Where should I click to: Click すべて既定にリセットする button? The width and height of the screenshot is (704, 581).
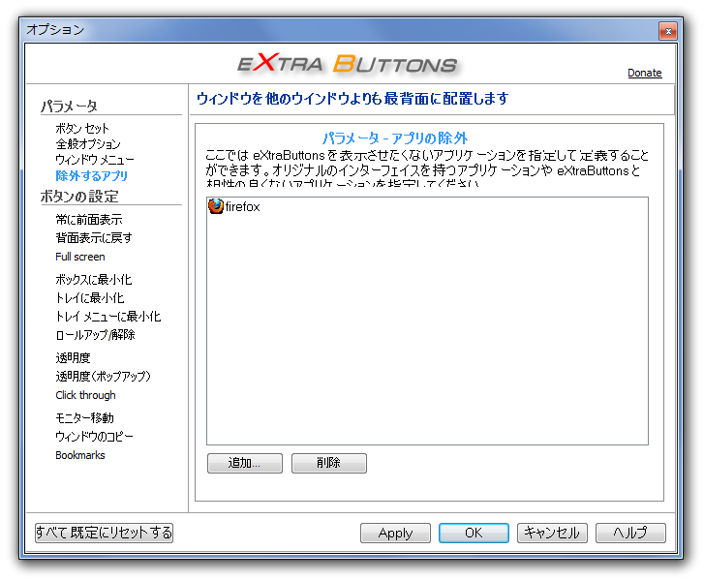coord(105,533)
